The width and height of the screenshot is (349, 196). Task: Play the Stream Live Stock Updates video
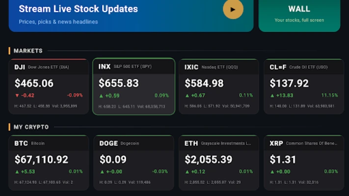point(233,9)
